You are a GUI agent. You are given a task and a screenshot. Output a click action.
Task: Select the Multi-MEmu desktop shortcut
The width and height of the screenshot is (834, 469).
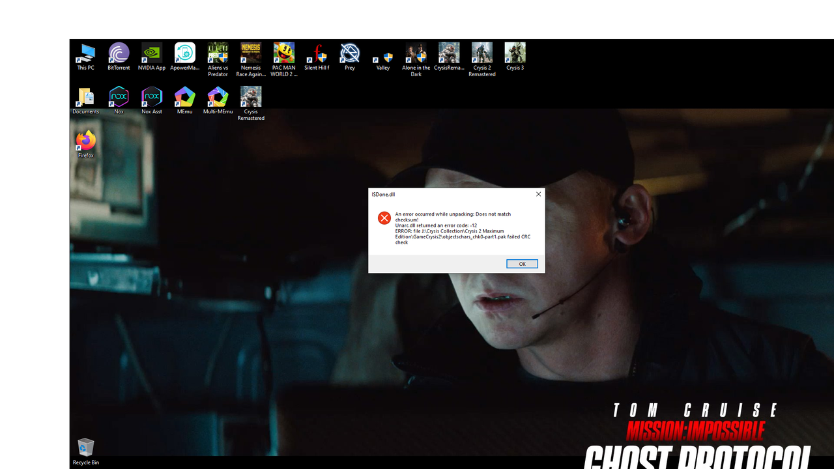coord(218,100)
